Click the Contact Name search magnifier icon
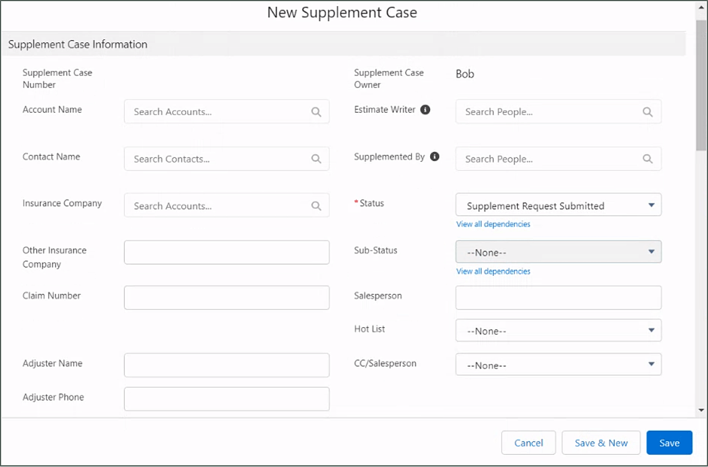708x467 pixels. point(316,159)
